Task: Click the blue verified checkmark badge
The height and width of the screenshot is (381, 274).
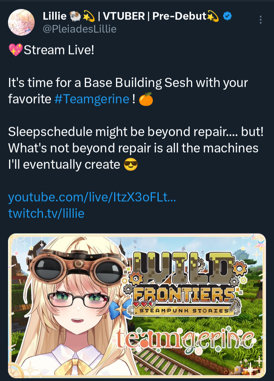Action: (227, 16)
